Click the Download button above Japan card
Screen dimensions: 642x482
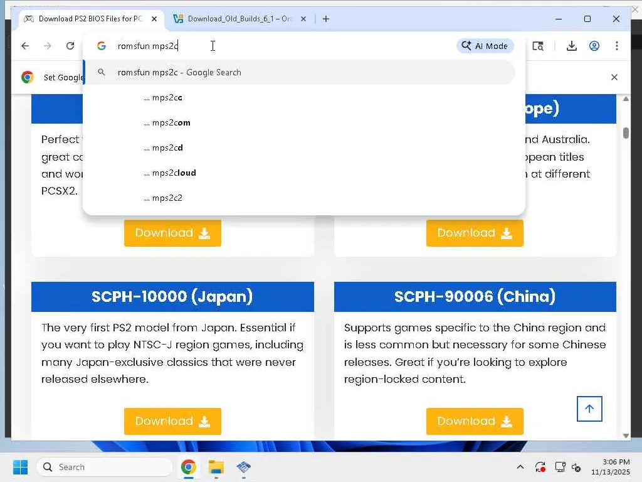pos(172,233)
